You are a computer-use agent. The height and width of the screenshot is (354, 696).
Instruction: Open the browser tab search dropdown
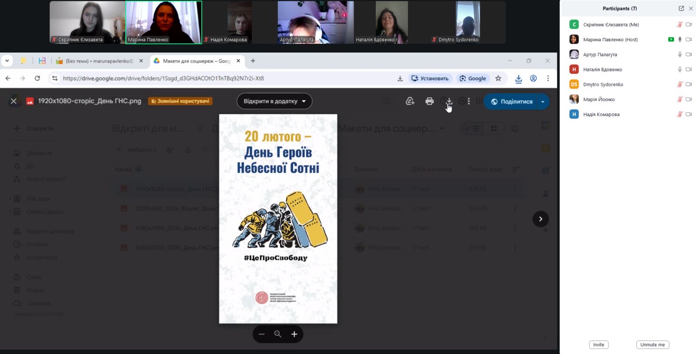point(7,61)
